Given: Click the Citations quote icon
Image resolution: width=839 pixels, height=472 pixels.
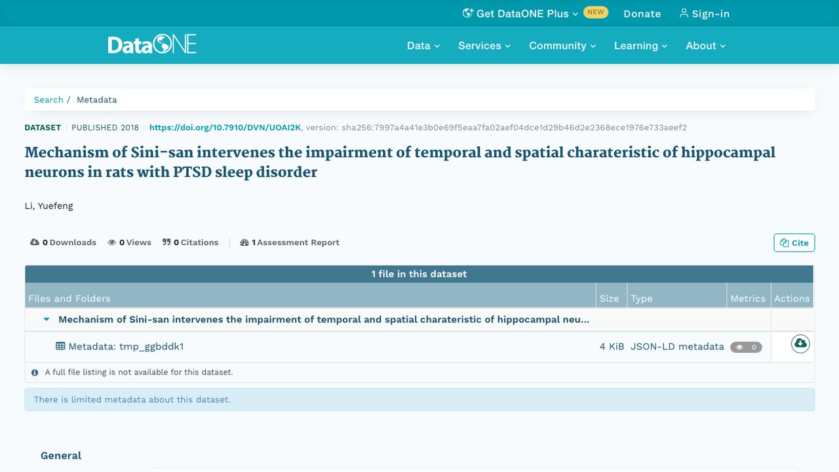Looking at the screenshot, I should coord(166,243).
